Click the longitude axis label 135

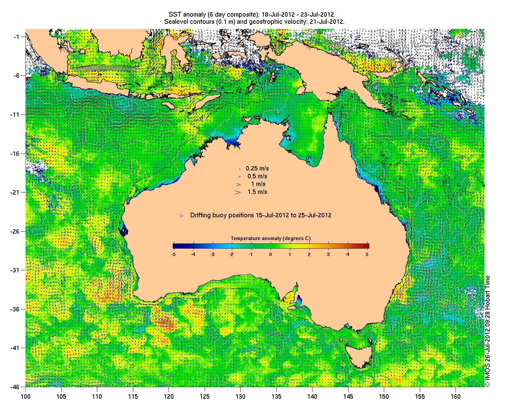point(276,397)
